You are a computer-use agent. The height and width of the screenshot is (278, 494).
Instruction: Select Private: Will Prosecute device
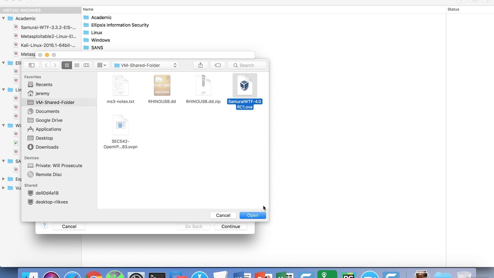tap(59, 165)
